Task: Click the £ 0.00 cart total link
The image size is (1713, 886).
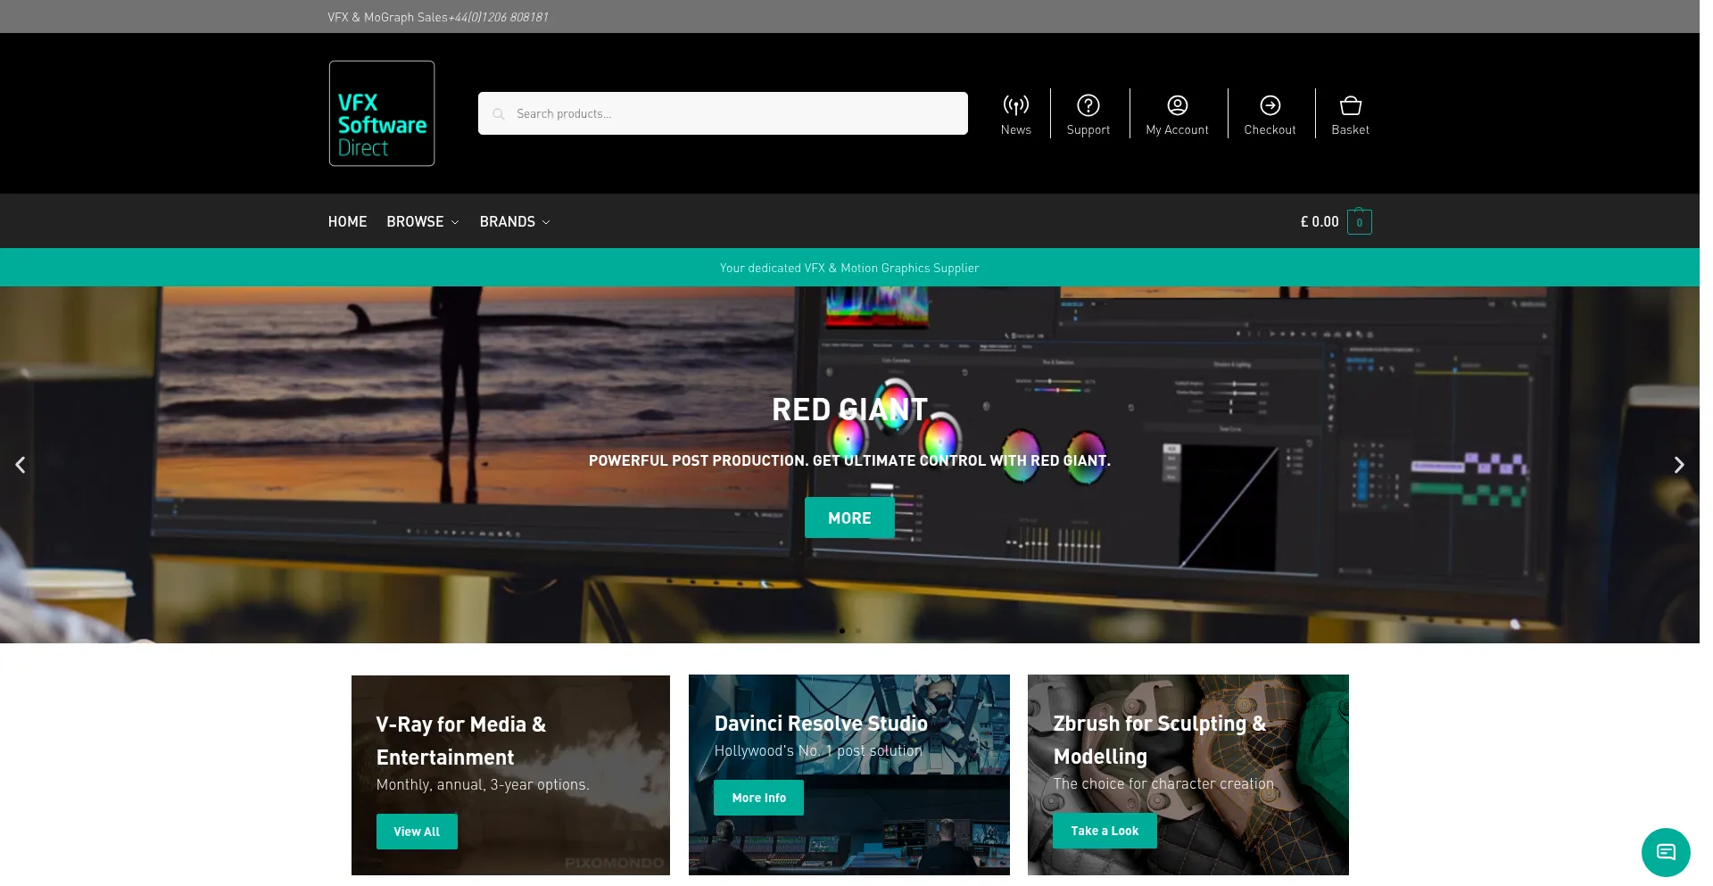Action: coord(1320,221)
